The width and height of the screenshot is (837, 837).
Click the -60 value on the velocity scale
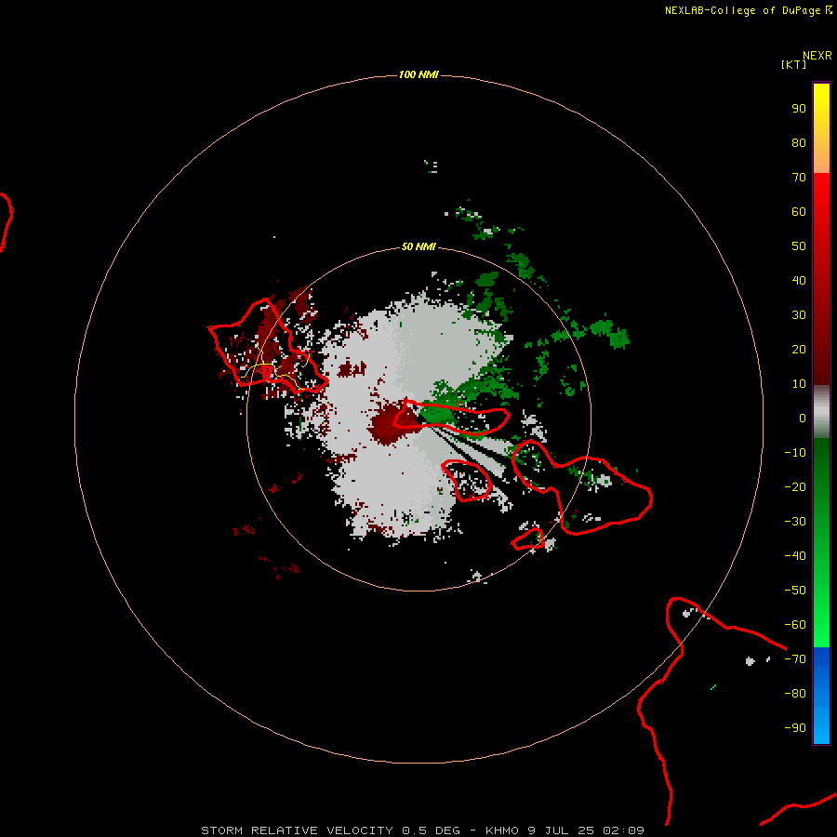point(795,625)
